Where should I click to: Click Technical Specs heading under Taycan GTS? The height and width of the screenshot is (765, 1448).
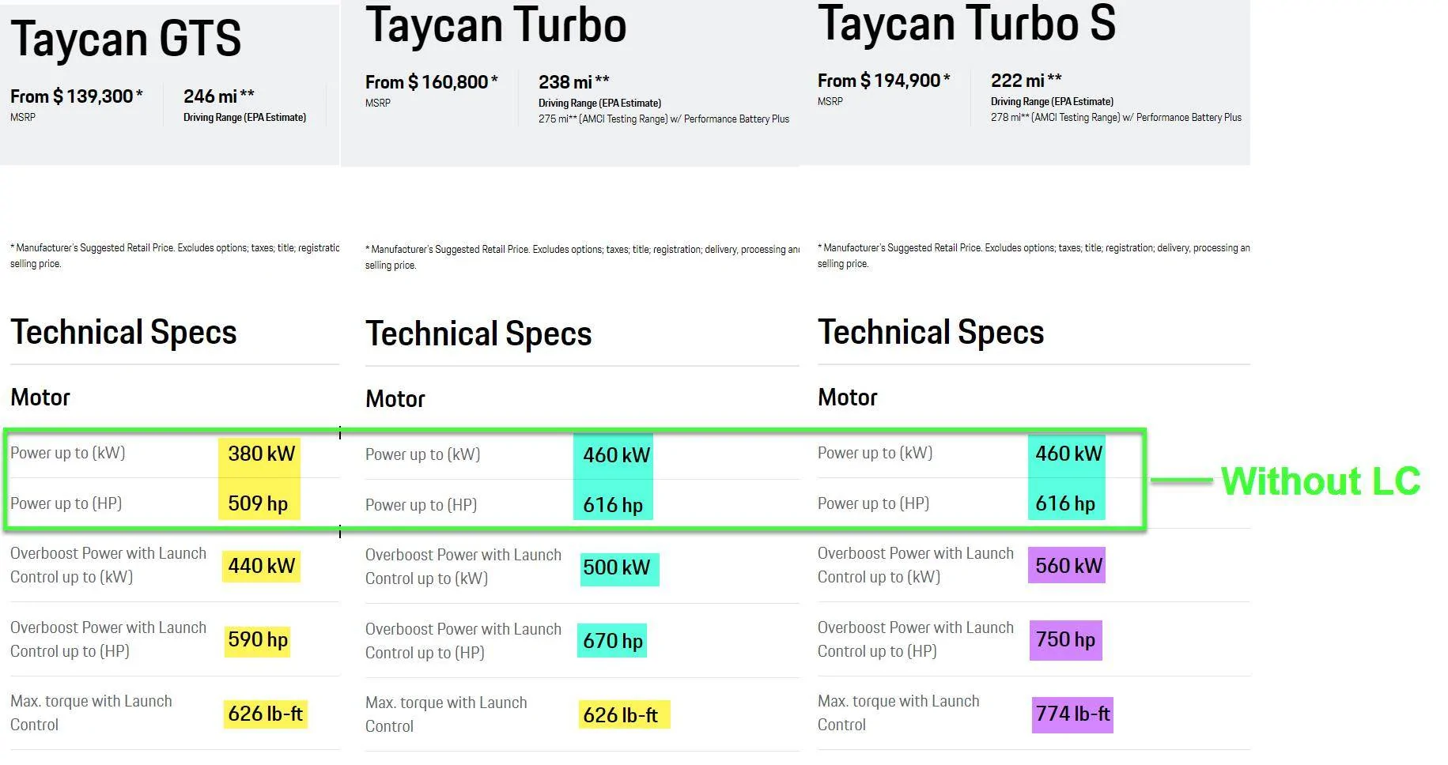tap(123, 333)
